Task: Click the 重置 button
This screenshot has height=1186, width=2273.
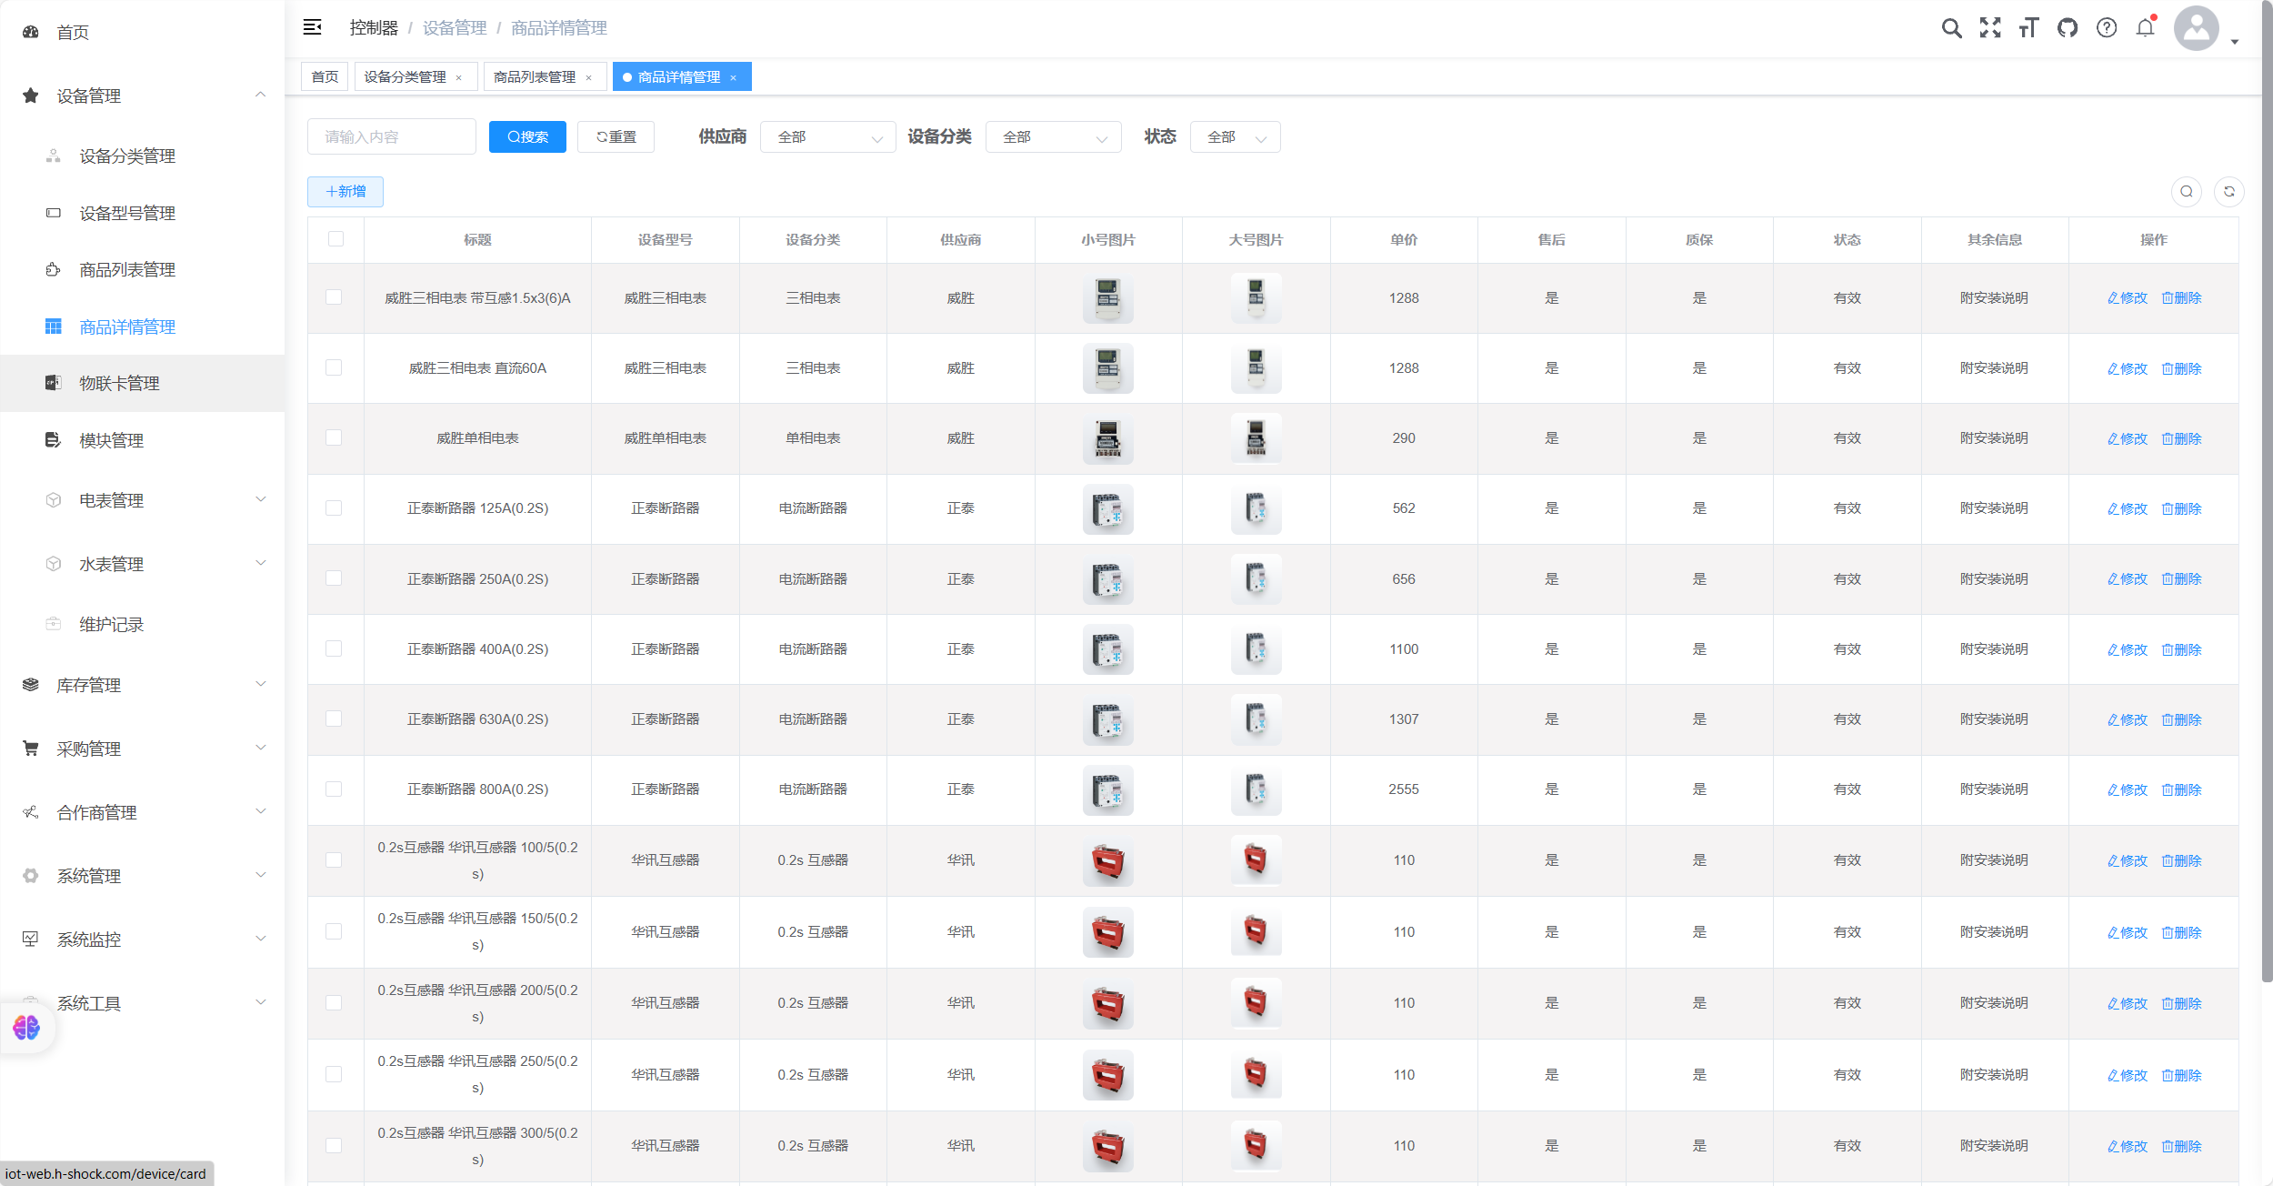Action: 616,137
